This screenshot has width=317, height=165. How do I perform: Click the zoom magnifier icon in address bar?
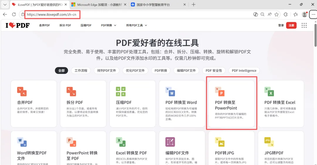tap(262, 14)
